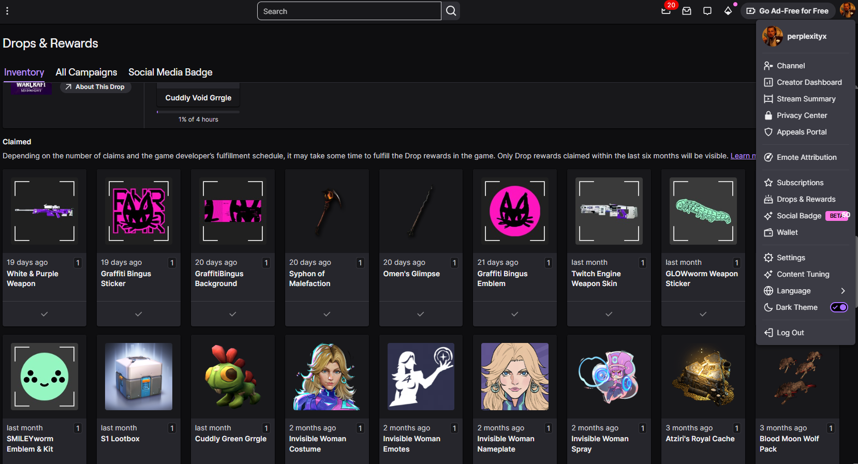Open the Social Media Badge tab
858x464 pixels.
(170, 72)
